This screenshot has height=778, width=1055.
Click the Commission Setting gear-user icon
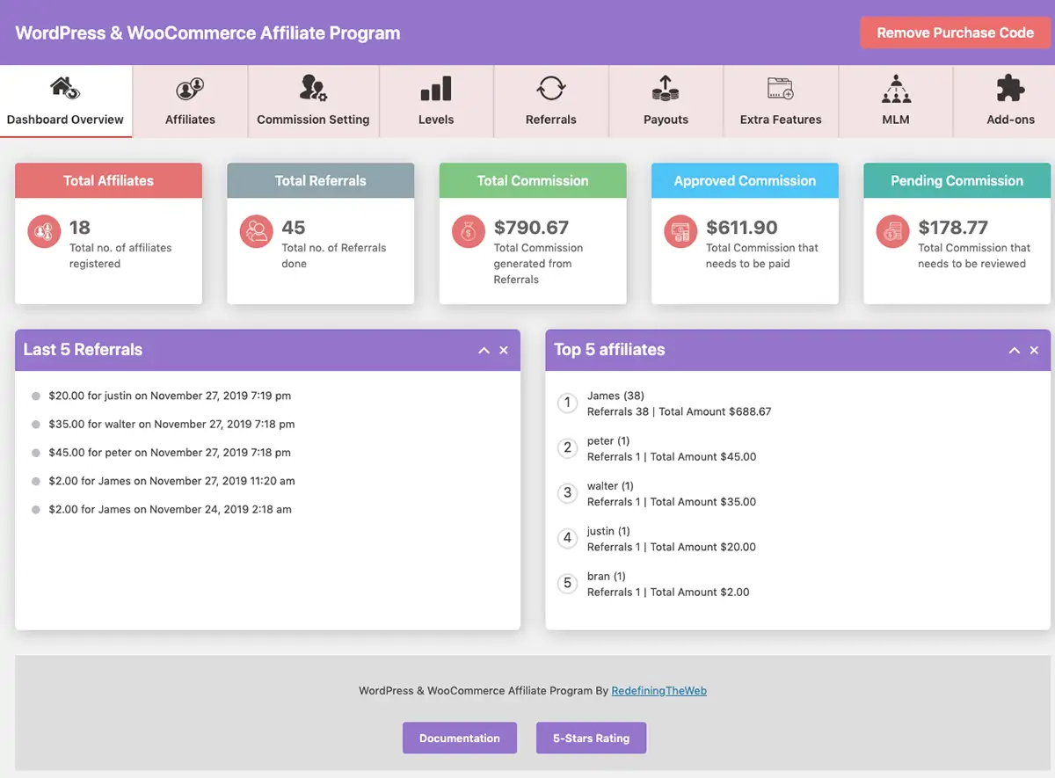point(313,88)
